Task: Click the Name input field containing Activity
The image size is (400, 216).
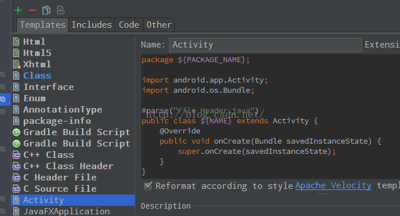Action: (x=265, y=45)
